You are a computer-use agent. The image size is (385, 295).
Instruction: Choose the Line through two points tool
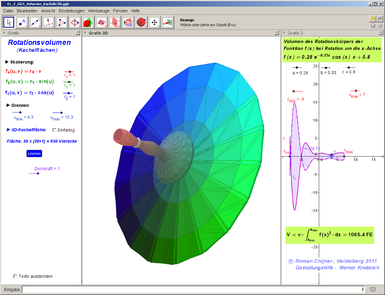pyautogui.click(x=35, y=22)
